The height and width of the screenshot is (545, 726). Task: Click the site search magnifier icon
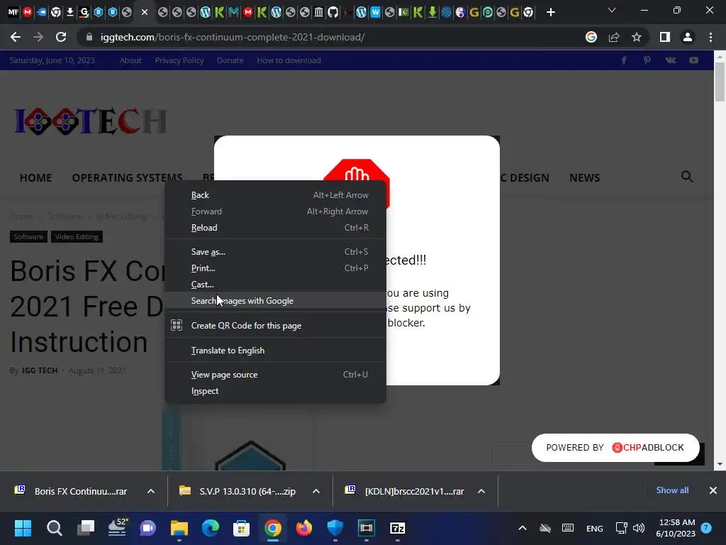687,177
